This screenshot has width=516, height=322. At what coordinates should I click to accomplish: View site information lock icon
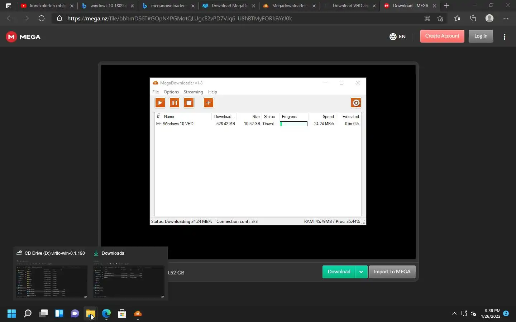coord(59,18)
